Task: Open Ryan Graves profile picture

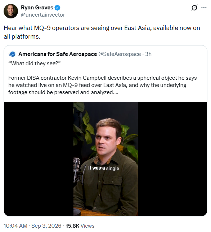Action: (11, 11)
